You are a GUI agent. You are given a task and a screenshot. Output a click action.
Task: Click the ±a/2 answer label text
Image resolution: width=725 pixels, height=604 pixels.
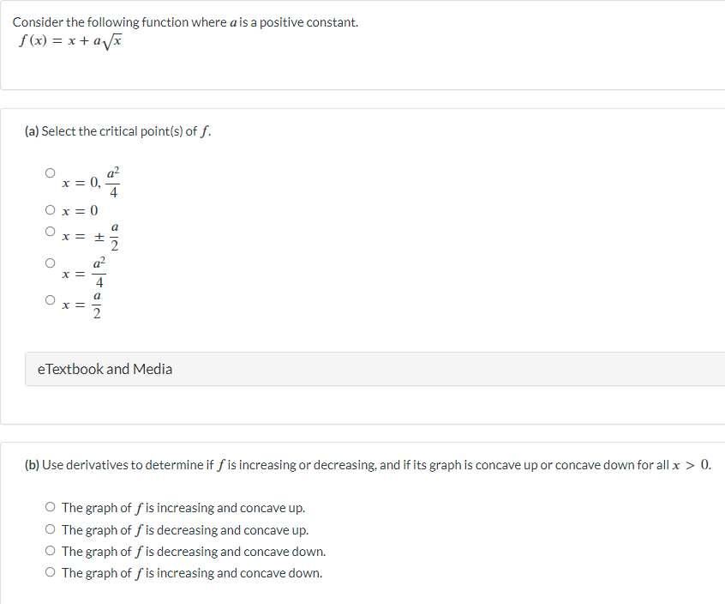[92, 234]
